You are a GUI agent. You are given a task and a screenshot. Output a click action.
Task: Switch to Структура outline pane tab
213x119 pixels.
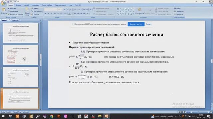pos(15,20)
